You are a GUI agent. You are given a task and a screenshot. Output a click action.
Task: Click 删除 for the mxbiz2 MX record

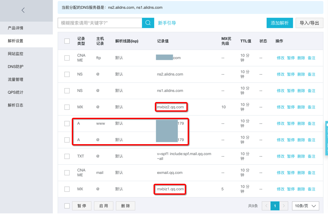tap(301, 107)
